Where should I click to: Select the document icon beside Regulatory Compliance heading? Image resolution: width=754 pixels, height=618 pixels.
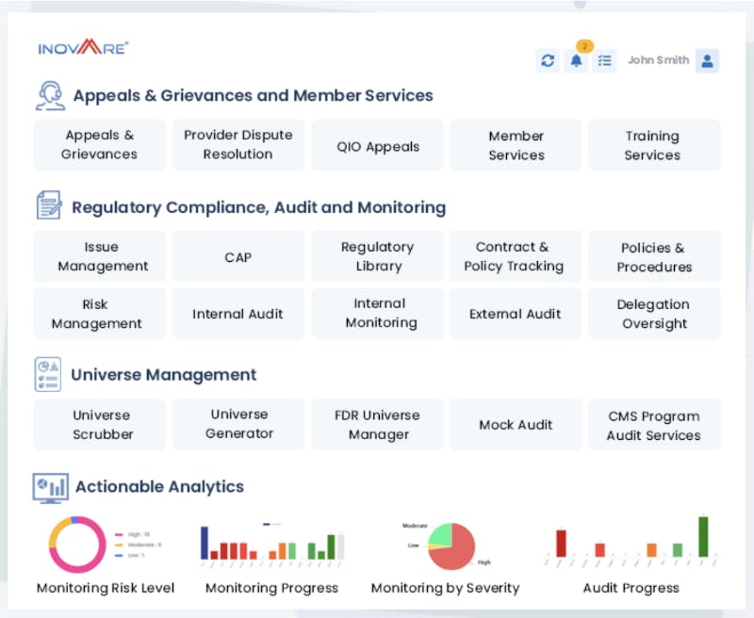click(x=47, y=205)
